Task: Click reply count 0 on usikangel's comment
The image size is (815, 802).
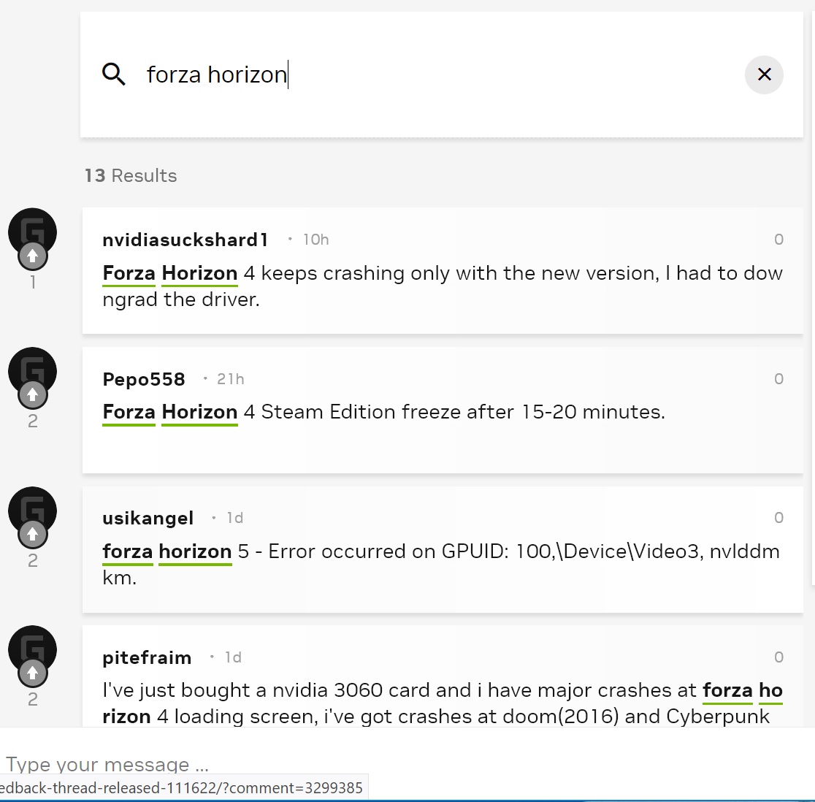Action: 778,518
